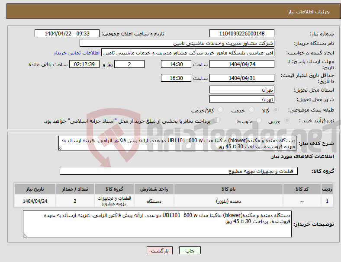
Task: Click quantity cell 2 in table
Action: pyautogui.click(x=75, y=201)
